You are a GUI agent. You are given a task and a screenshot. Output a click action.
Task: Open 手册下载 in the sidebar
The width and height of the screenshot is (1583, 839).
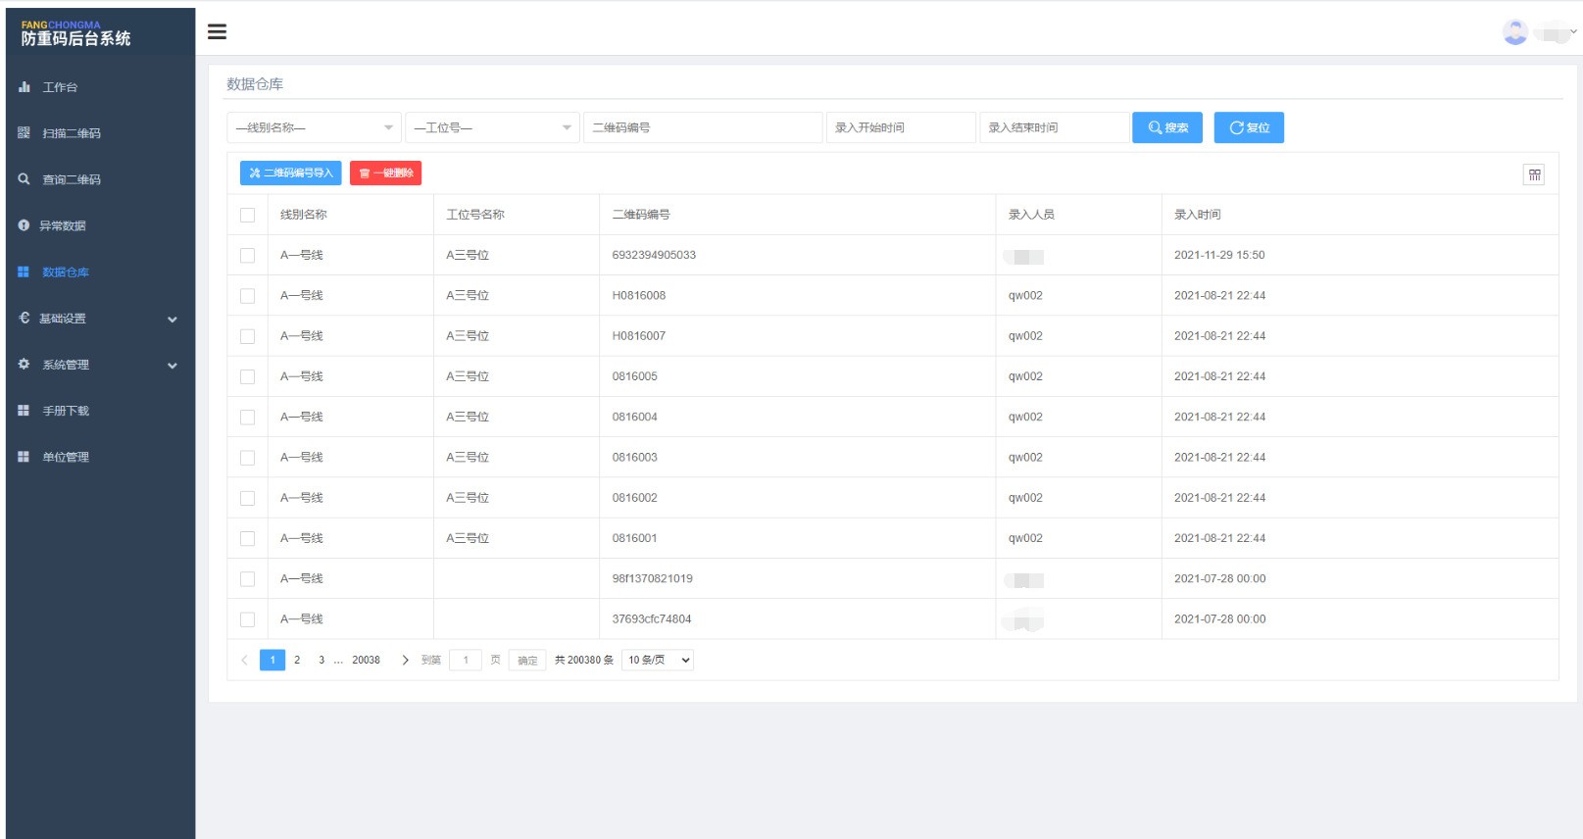pyautogui.click(x=66, y=411)
